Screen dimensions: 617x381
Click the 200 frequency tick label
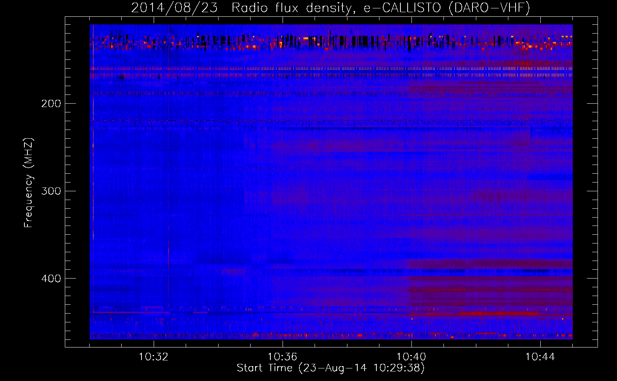coord(51,104)
